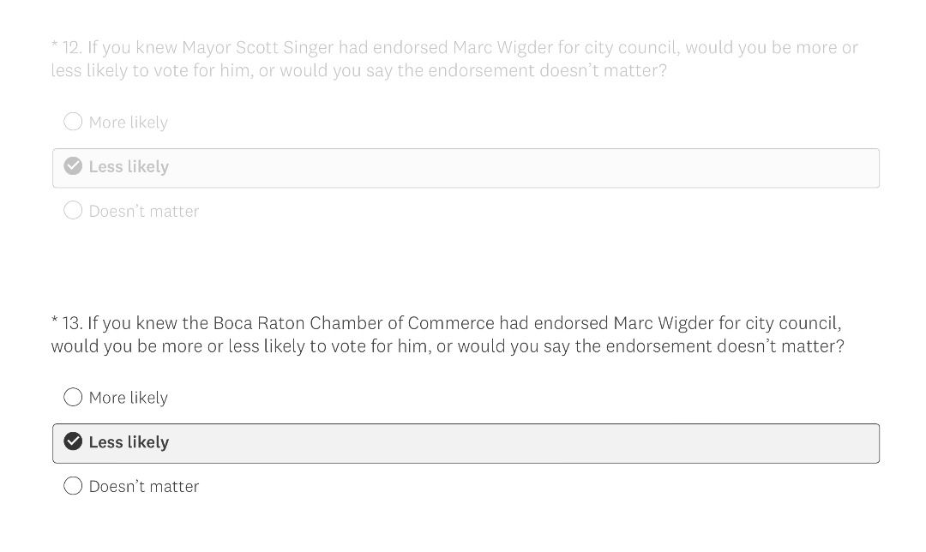
Task: Select "More likely" radio for question 13
Action: click(73, 397)
